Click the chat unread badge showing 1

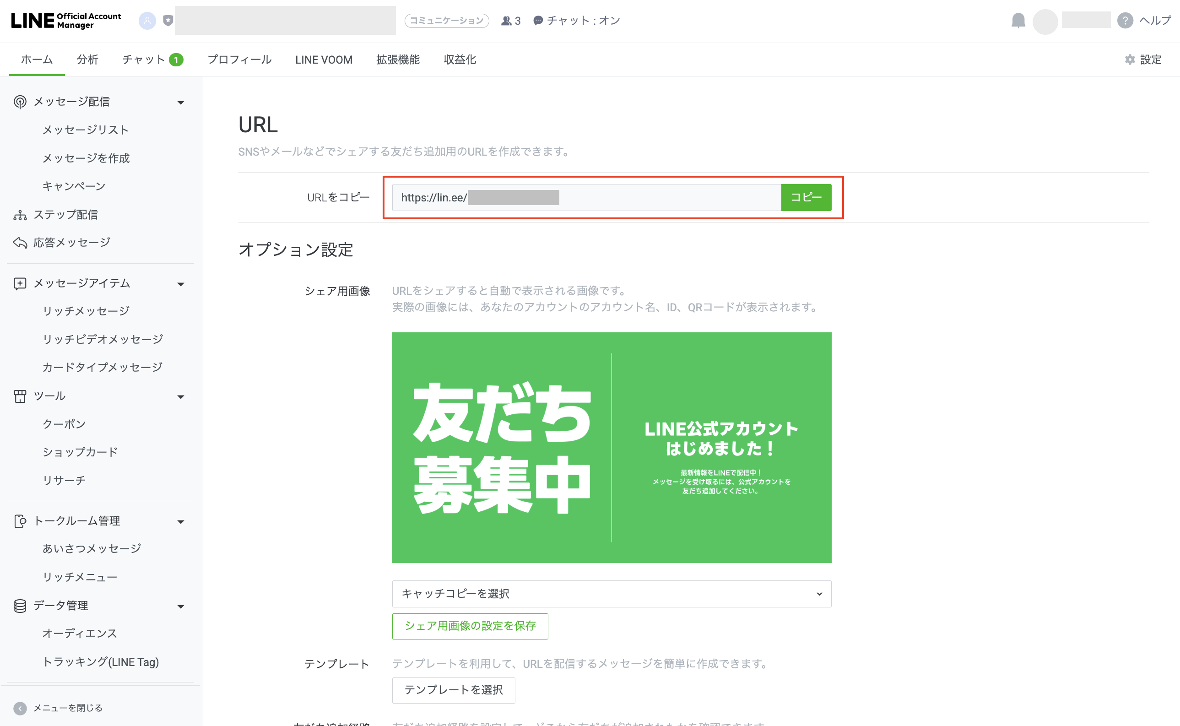pos(176,60)
